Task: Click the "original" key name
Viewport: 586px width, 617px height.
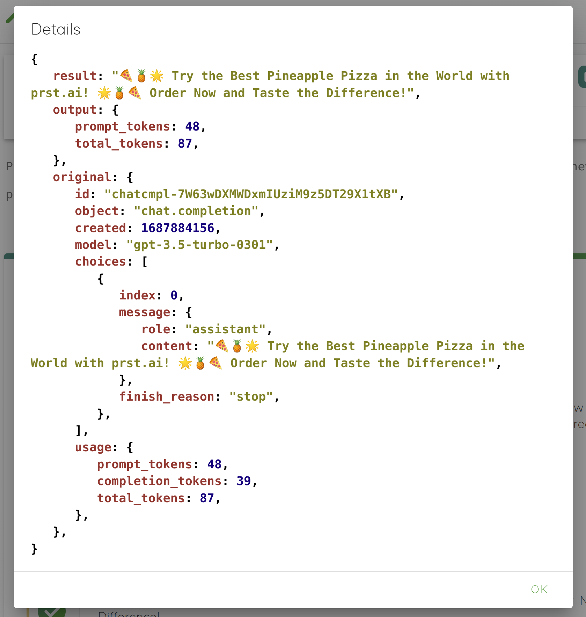Action: tap(82, 177)
